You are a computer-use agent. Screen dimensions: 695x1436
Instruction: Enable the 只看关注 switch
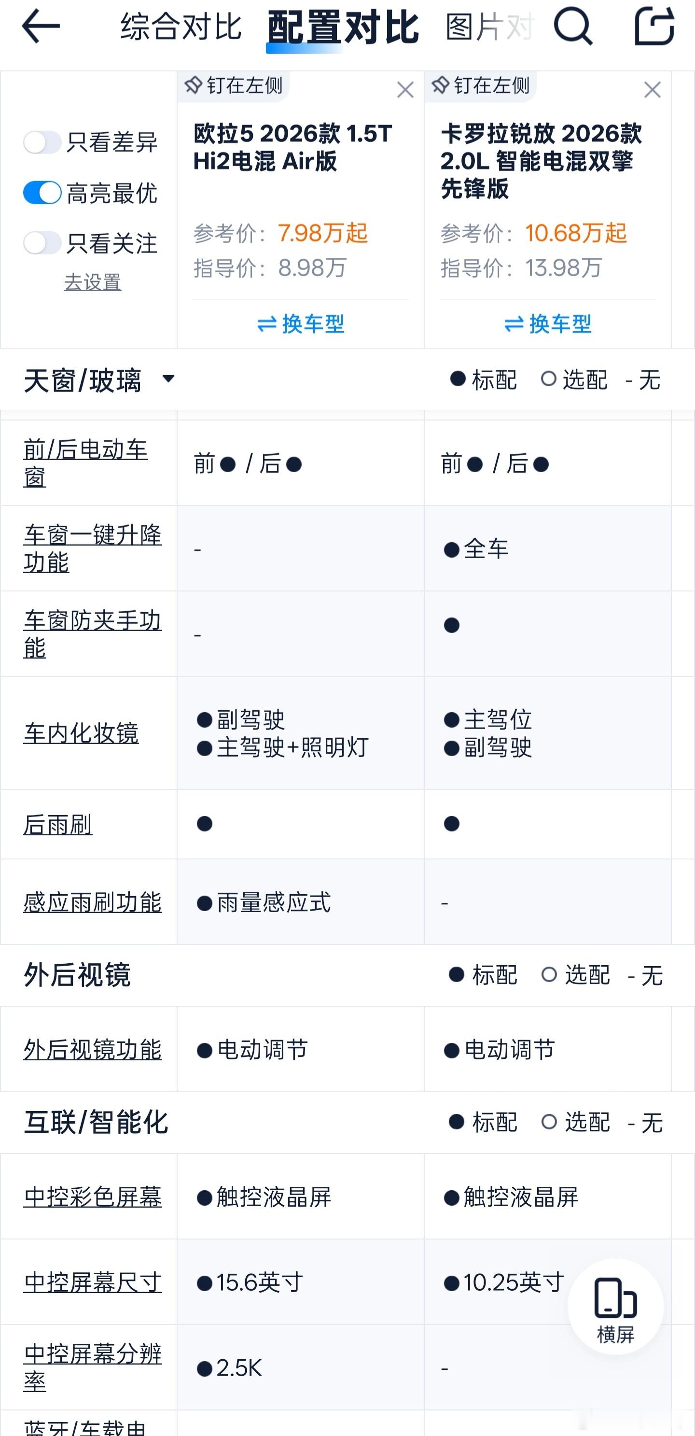pos(42,243)
